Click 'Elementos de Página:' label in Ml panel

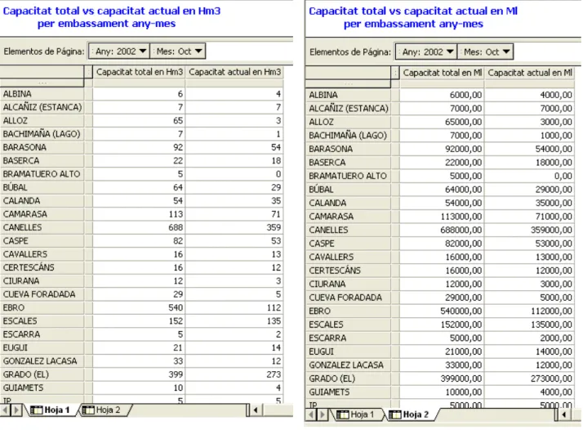(x=350, y=52)
